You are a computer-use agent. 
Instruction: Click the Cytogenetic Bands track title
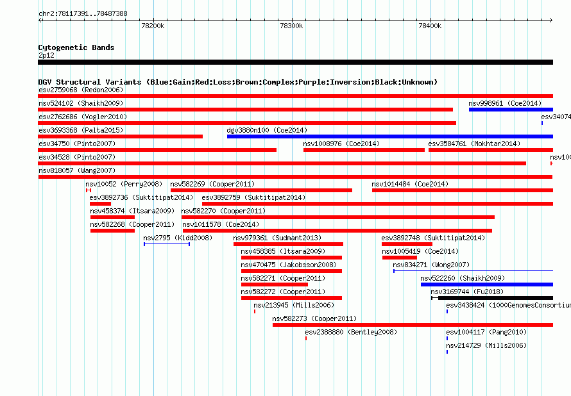point(76,47)
